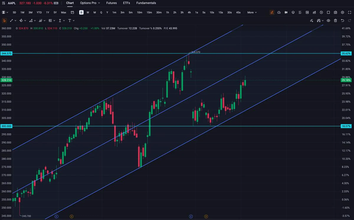Open the speedometer indicator icon
Screen dimensions: 354x220
tap(279, 12)
